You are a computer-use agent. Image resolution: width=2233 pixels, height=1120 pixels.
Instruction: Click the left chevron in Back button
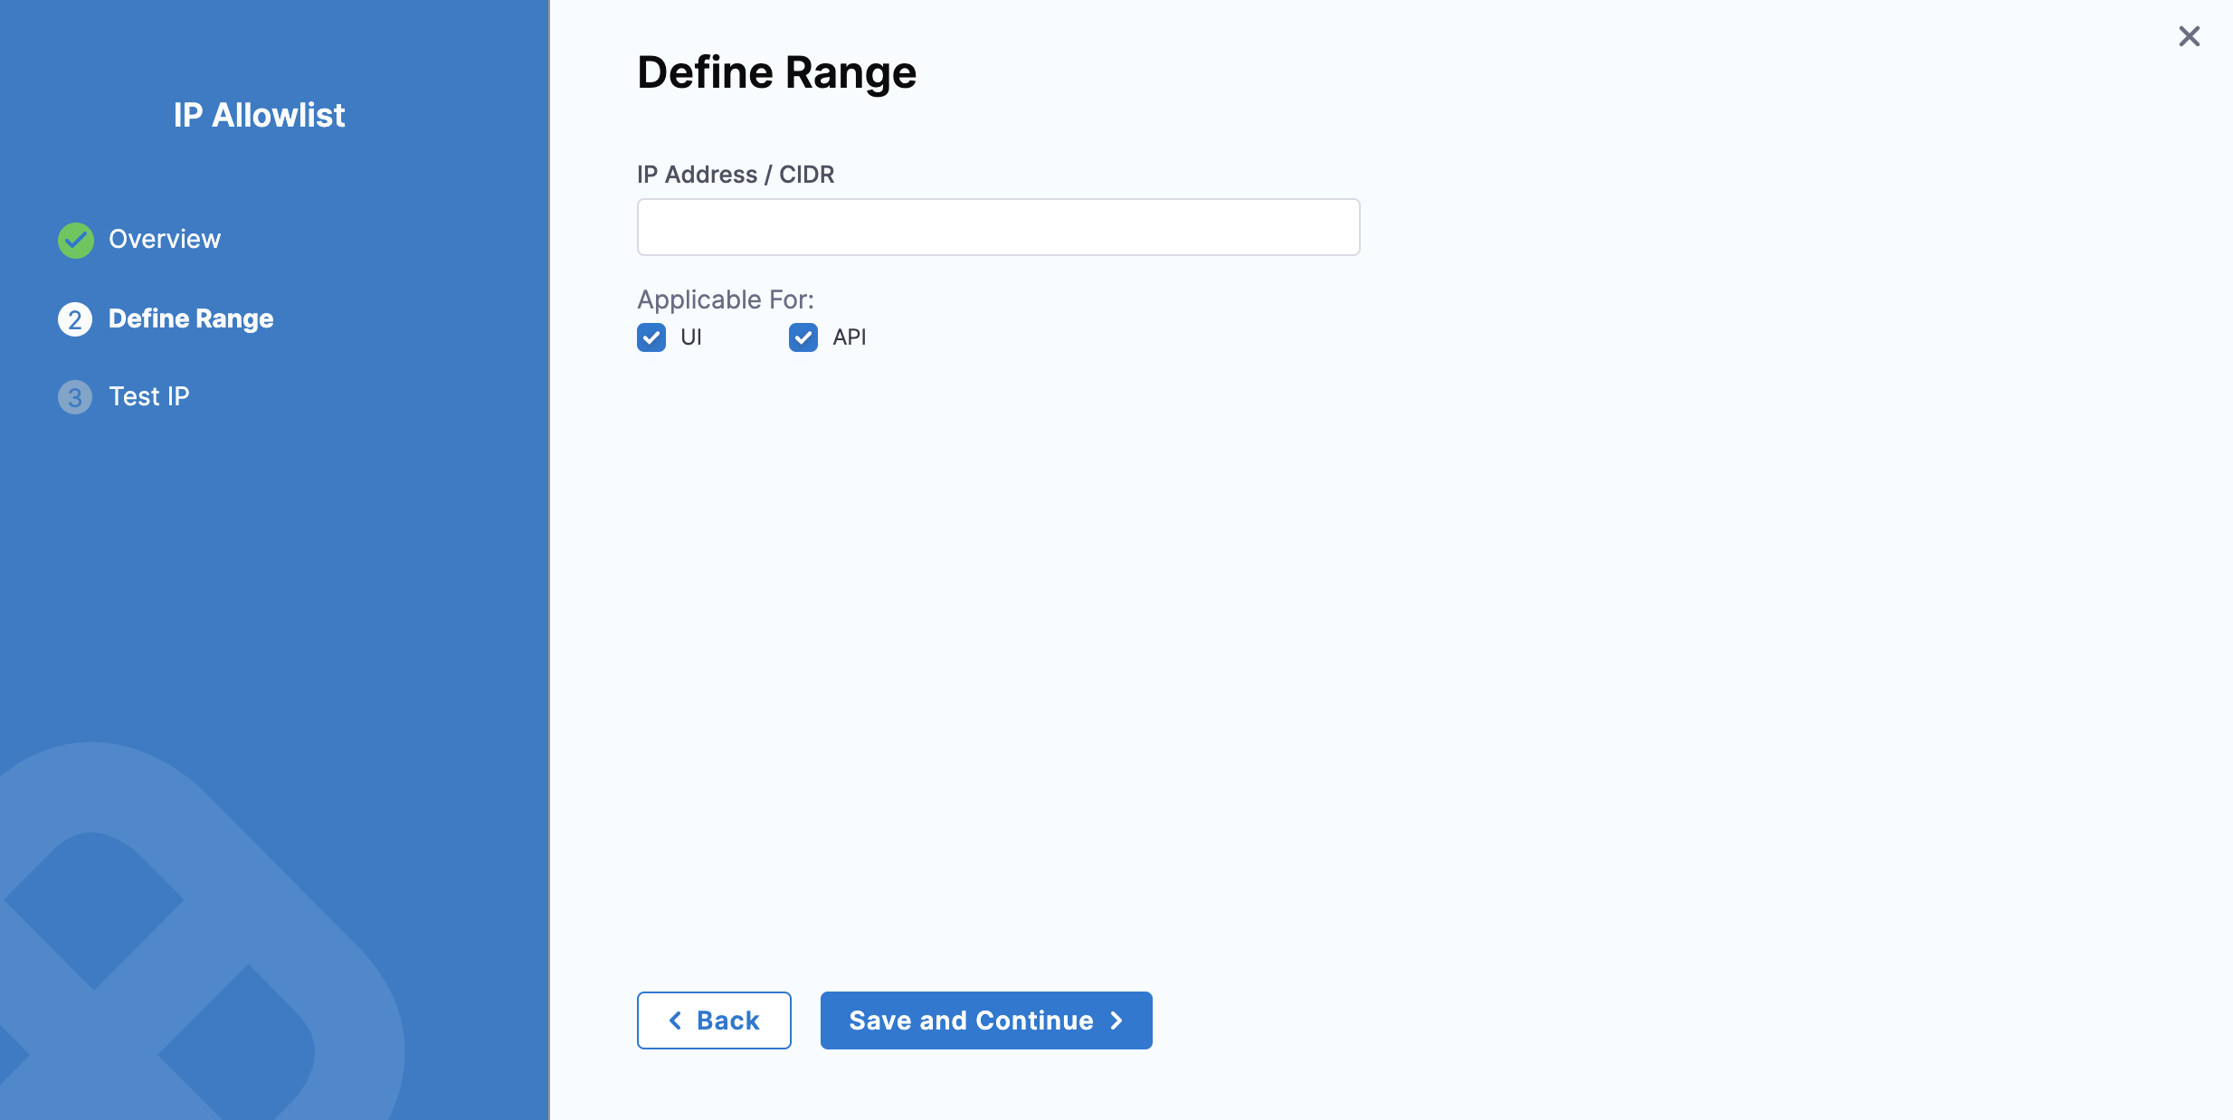tap(675, 1020)
